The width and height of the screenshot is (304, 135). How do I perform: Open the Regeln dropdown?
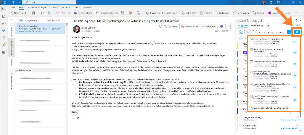point(259,13)
